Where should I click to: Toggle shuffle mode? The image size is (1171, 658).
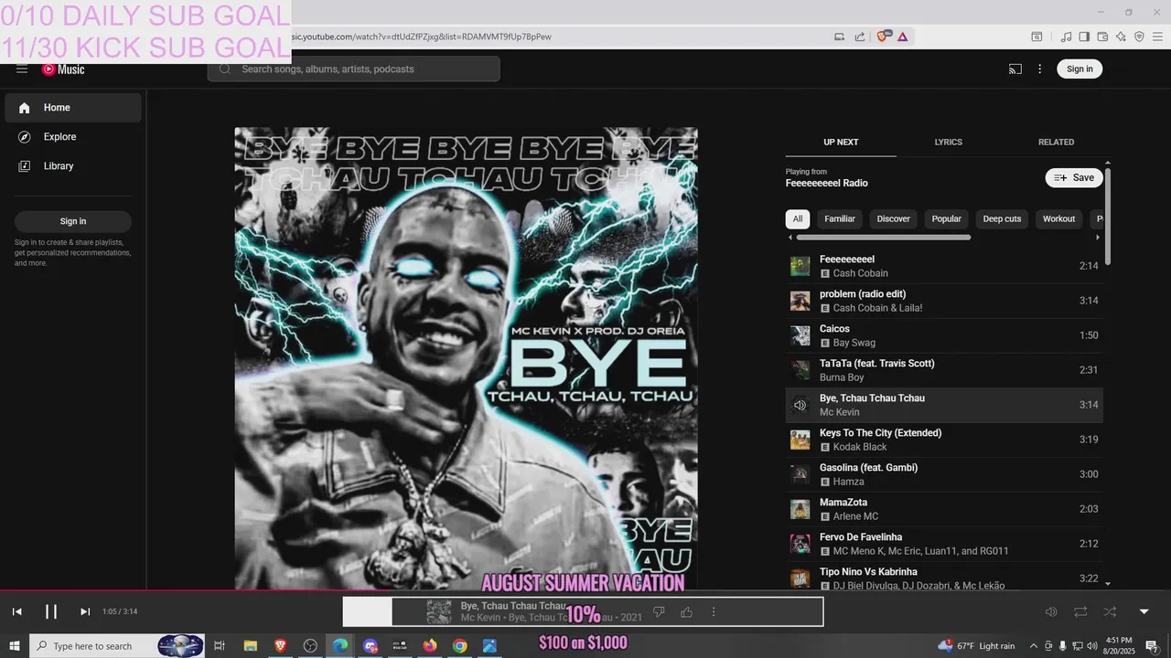[1110, 612]
